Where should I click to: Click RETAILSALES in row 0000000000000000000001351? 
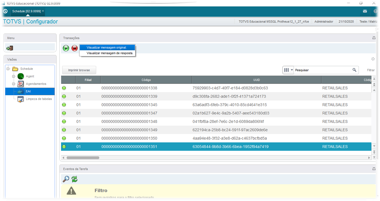pos(335,147)
